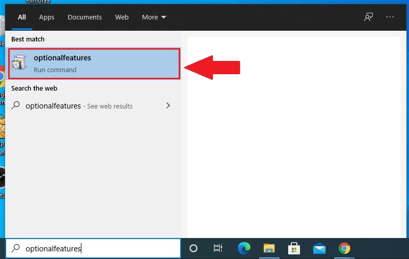Open File Explorer from the taskbar
The height and width of the screenshot is (259, 409).
click(269, 248)
